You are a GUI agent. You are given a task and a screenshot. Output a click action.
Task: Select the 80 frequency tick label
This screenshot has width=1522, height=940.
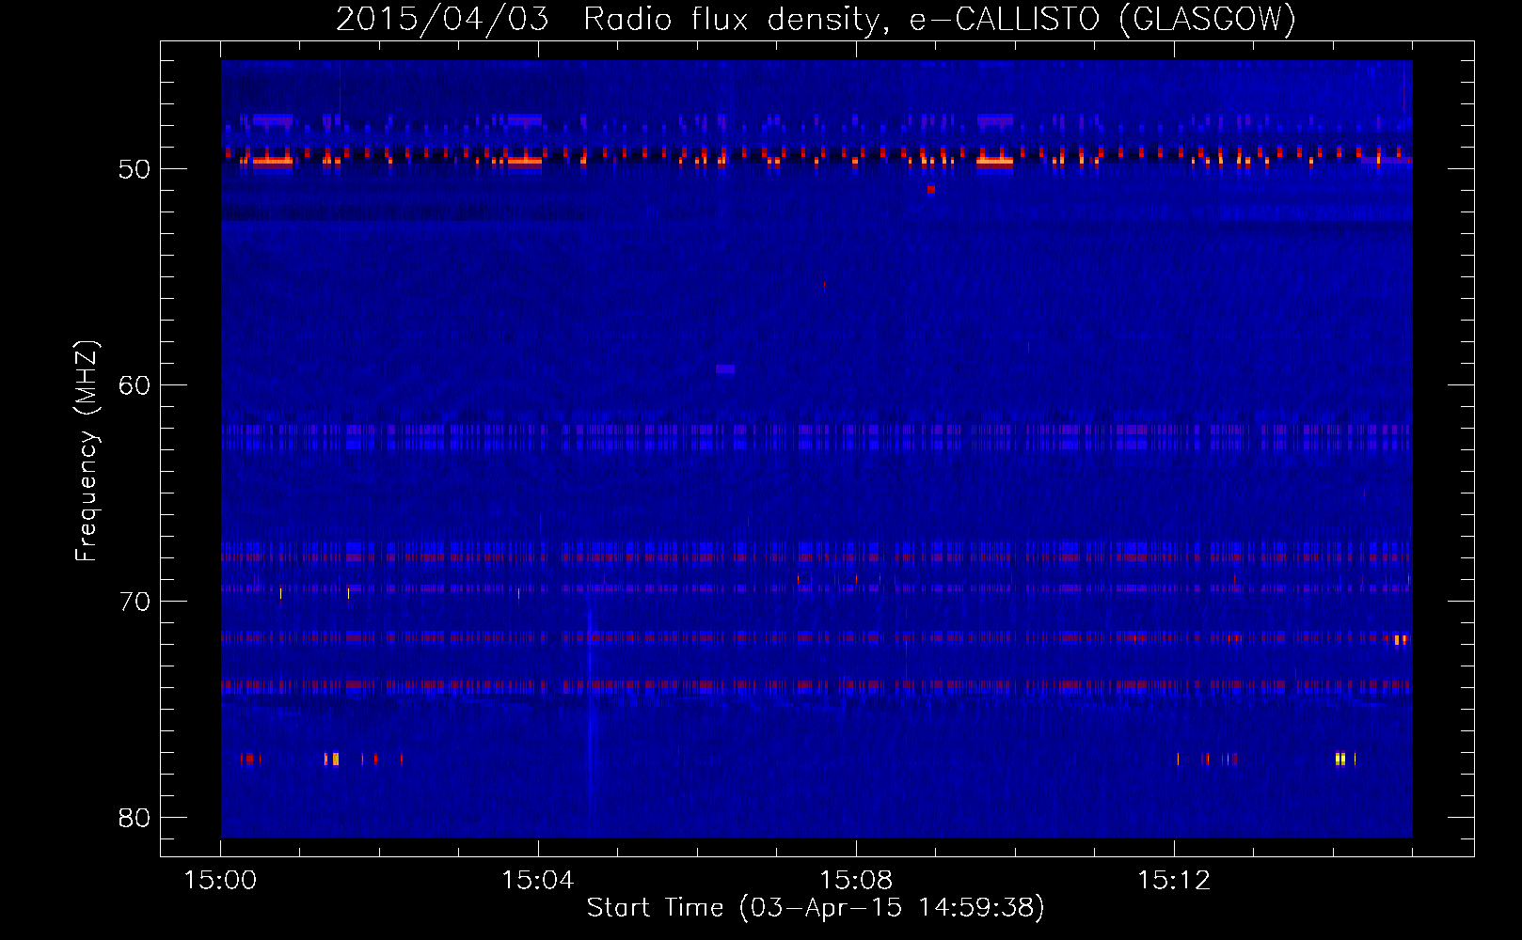click(135, 818)
